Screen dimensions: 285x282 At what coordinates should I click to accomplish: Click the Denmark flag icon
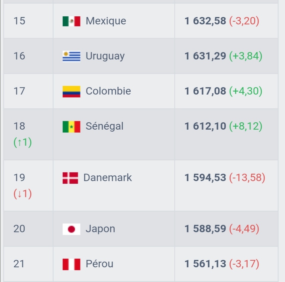70,178
